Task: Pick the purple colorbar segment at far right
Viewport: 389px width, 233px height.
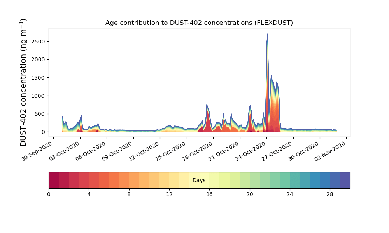Action: pyautogui.click(x=345, y=180)
